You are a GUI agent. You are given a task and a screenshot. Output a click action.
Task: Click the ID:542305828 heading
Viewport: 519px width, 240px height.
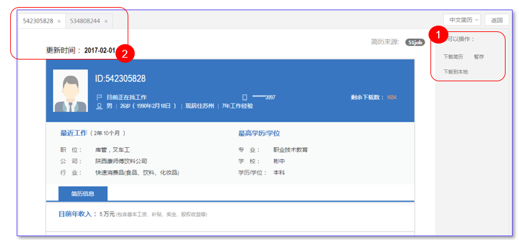click(120, 79)
